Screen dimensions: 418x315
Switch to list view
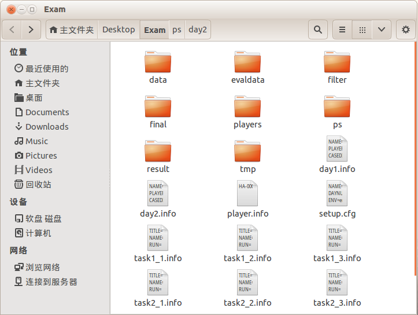tap(342, 30)
